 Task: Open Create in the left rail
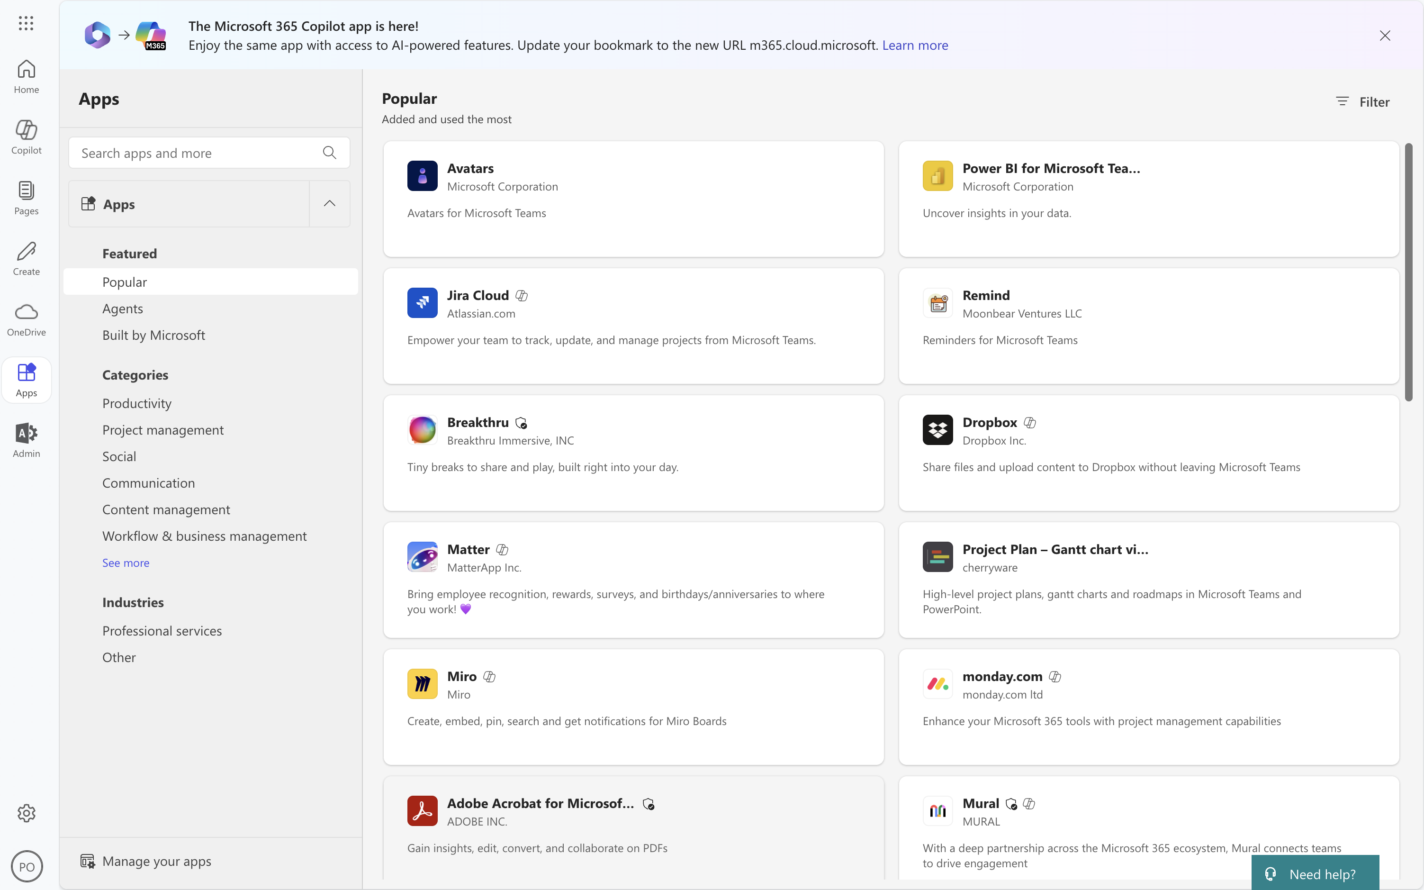27,259
